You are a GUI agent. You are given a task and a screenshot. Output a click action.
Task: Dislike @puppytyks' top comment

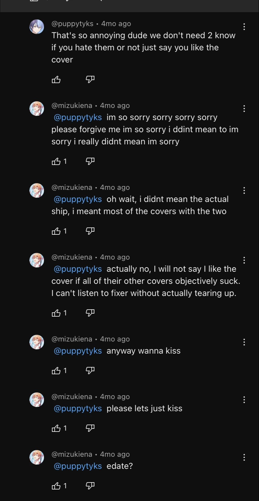(x=90, y=80)
